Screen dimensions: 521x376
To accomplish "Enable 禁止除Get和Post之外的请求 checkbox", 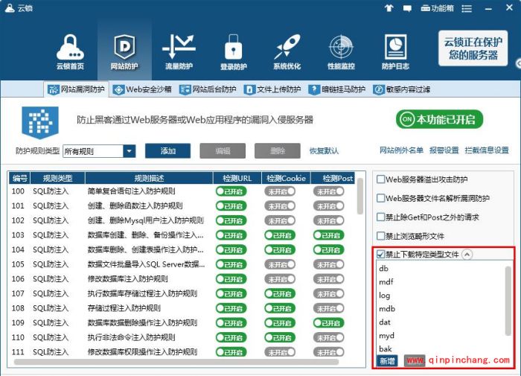I will click(381, 217).
